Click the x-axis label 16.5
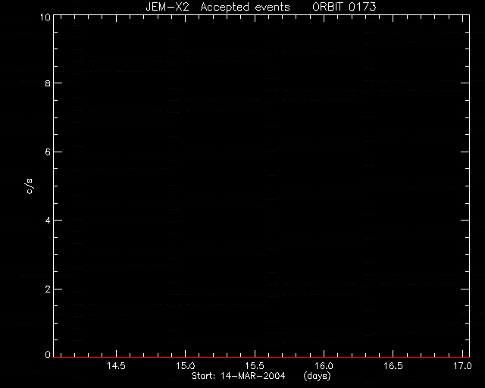 click(x=393, y=366)
